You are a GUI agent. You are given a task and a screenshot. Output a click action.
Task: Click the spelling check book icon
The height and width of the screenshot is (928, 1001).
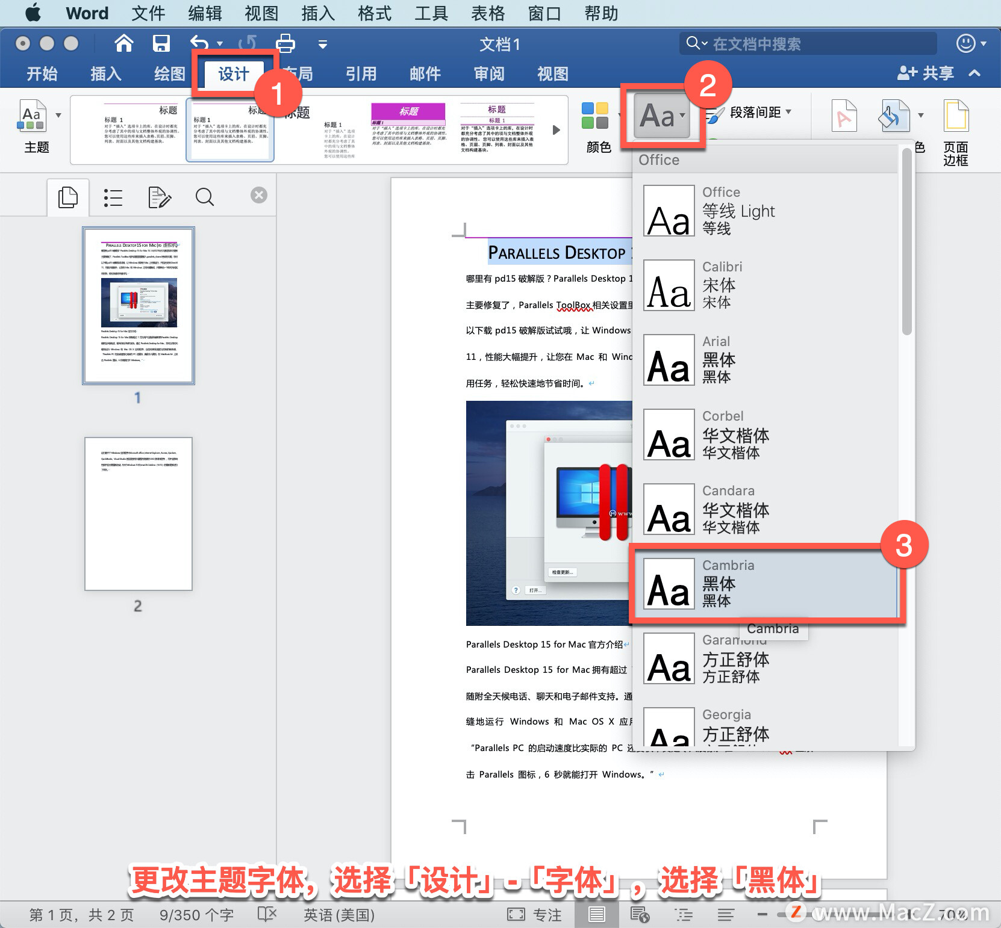[267, 915]
